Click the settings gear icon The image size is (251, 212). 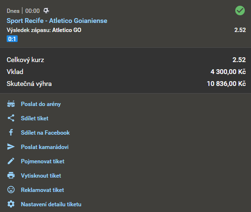[11, 204]
